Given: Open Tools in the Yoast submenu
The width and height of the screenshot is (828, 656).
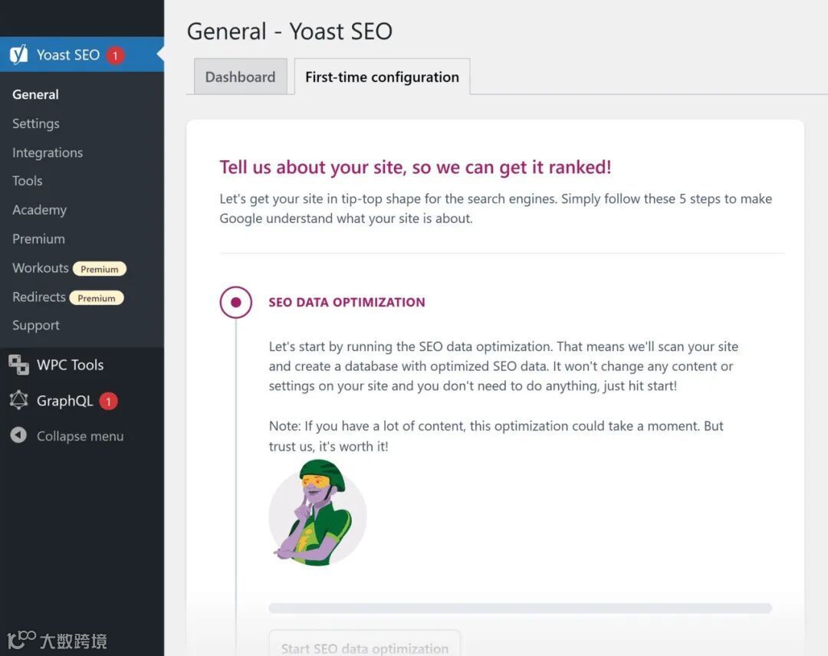Looking at the screenshot, I should click(x=28, y=181).
